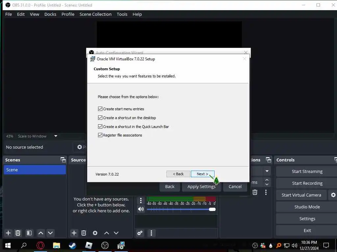Open Scene Transitions type dropdown
This screenshot has width=337, height=252.
[x=267, y=171]
